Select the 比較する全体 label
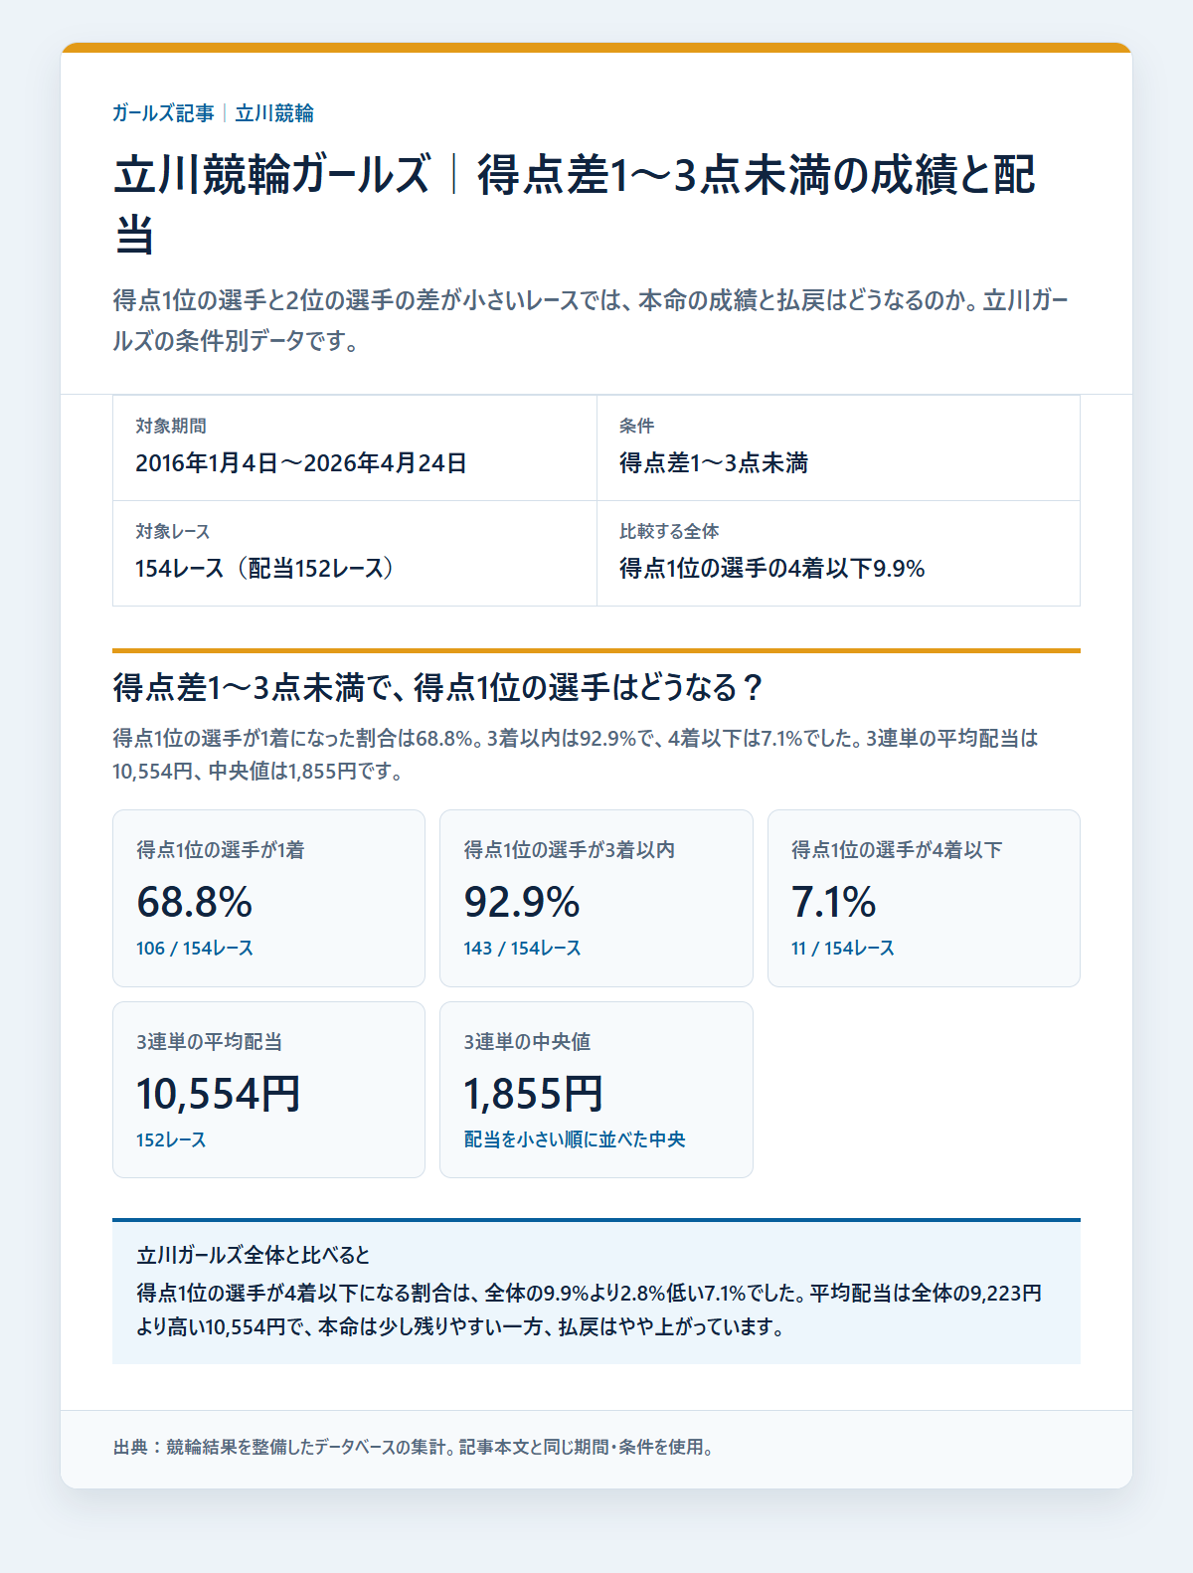The image size is (1193, 1573). pyautogui.click(x=669, y=531)
